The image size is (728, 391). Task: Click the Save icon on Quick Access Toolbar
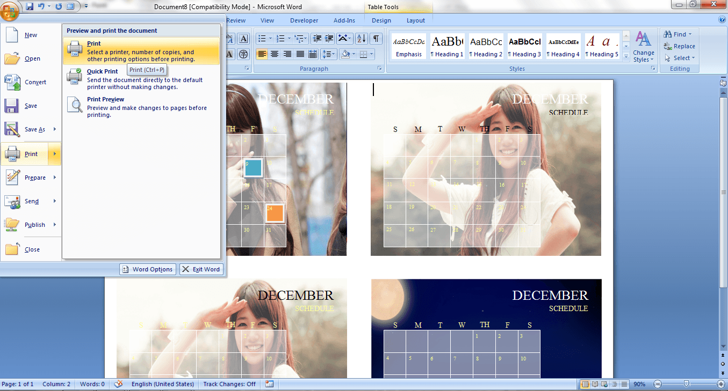point(30,5)
